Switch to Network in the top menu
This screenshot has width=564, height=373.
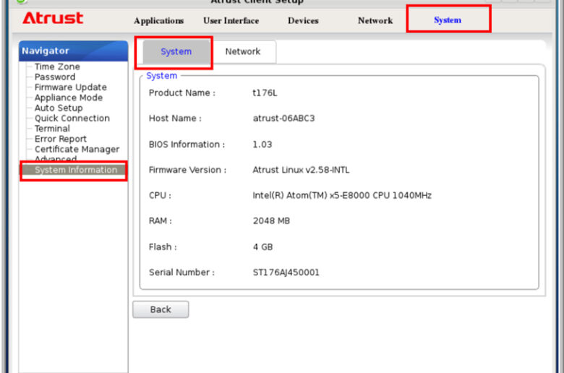pyautogui.click(x=375, y=20)
